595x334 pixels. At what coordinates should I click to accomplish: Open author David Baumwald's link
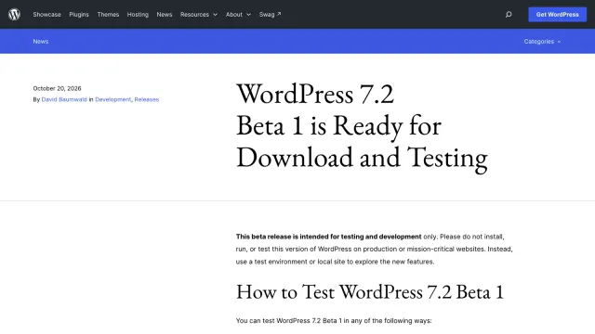pos(64,99)
